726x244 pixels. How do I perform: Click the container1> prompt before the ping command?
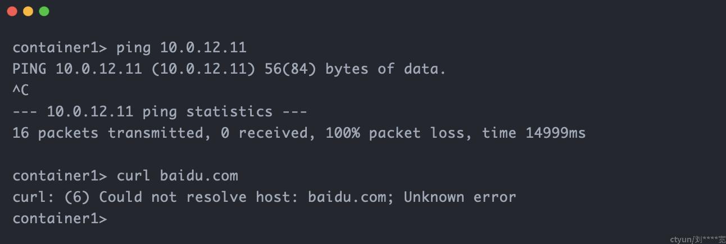60,48
